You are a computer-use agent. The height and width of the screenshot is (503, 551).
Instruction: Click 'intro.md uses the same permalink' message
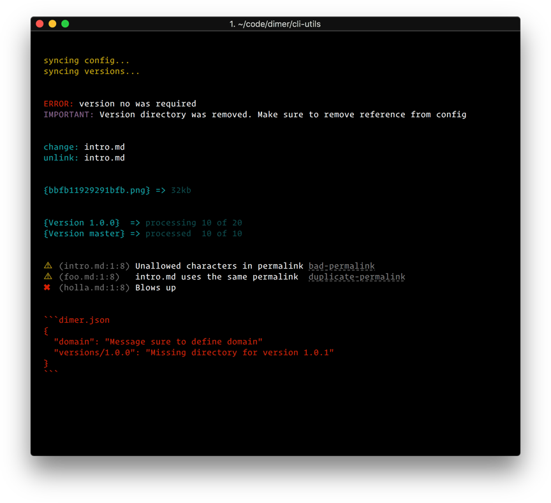coord(216,277)
